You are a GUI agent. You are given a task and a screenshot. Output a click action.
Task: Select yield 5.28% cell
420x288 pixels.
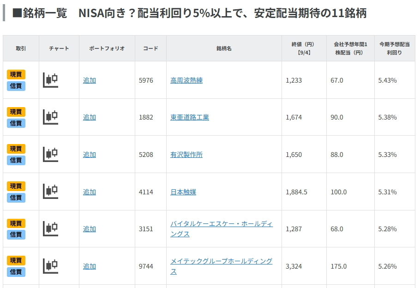[x=395, y=229]
